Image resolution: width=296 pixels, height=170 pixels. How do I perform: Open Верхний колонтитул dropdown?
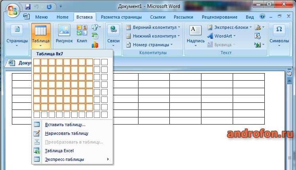153,27
